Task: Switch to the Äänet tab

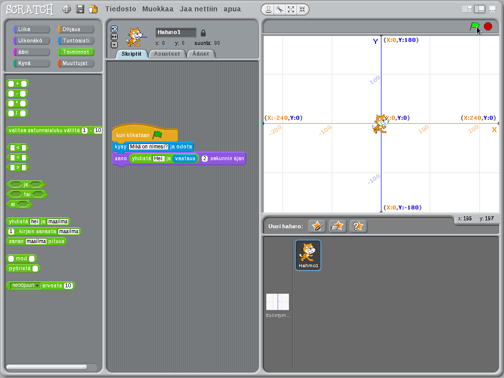Action: point(201,54)
